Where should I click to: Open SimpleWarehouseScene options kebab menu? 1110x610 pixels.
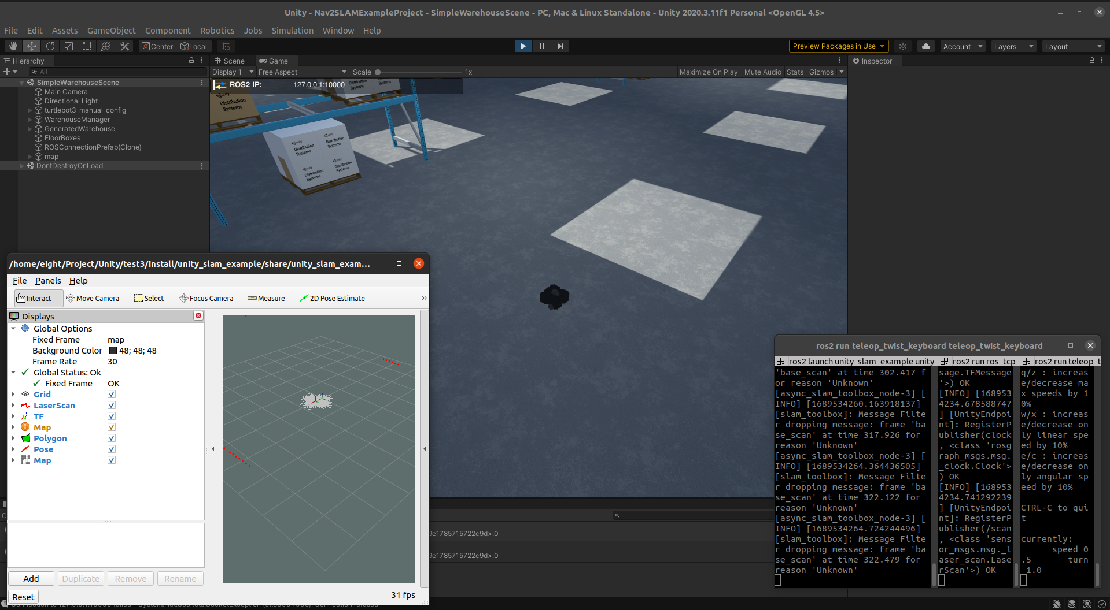pos(202,83)
